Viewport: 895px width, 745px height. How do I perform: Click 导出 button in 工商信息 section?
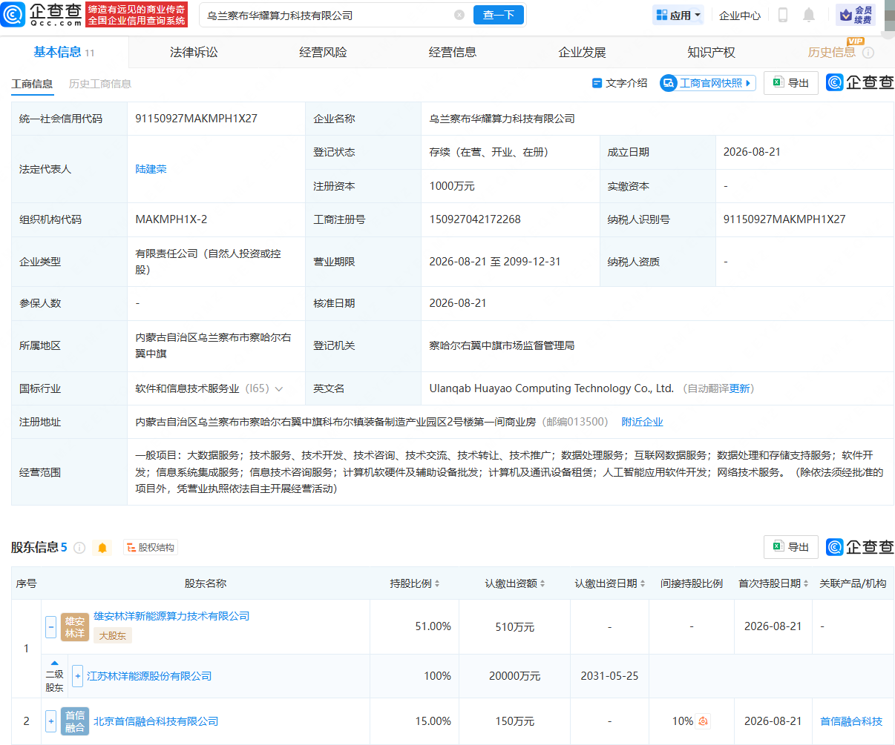791,83
